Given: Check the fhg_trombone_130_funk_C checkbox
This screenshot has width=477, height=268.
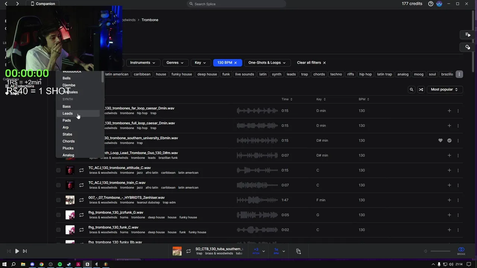Looking at the screenshot, I should [58, 230].
